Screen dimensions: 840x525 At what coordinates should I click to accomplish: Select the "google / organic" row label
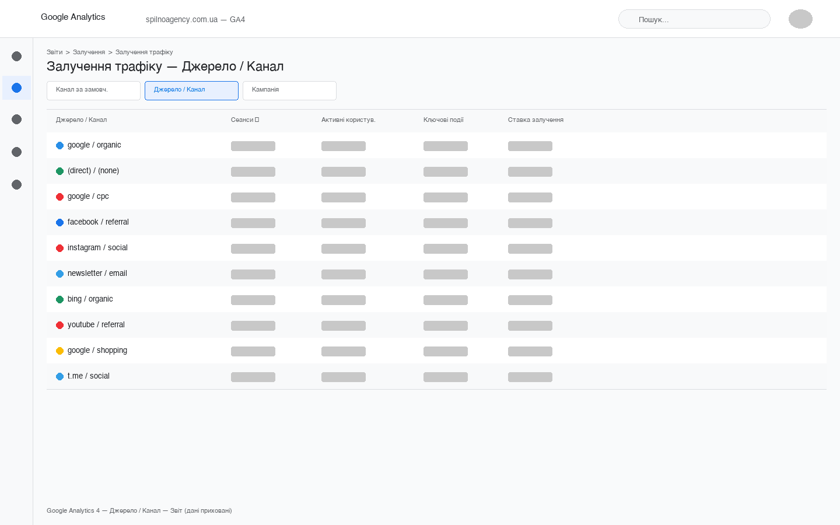click(94, 145)
